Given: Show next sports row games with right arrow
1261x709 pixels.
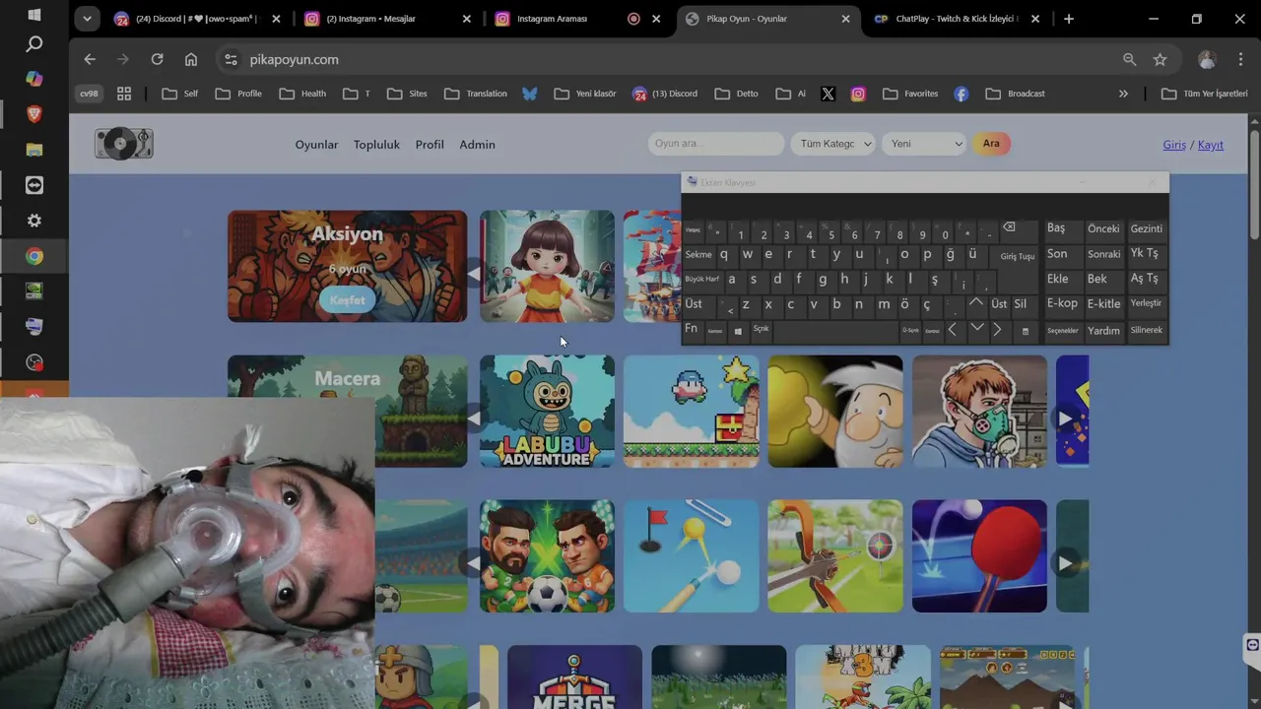Looking at the screenshot, I should point(1065,563).
